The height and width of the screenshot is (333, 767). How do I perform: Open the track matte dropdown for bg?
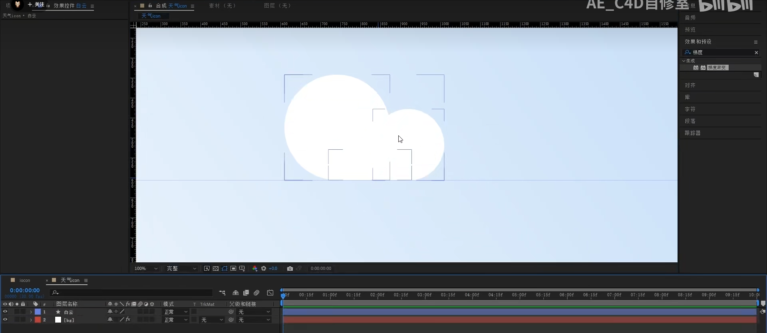point(212,320)
